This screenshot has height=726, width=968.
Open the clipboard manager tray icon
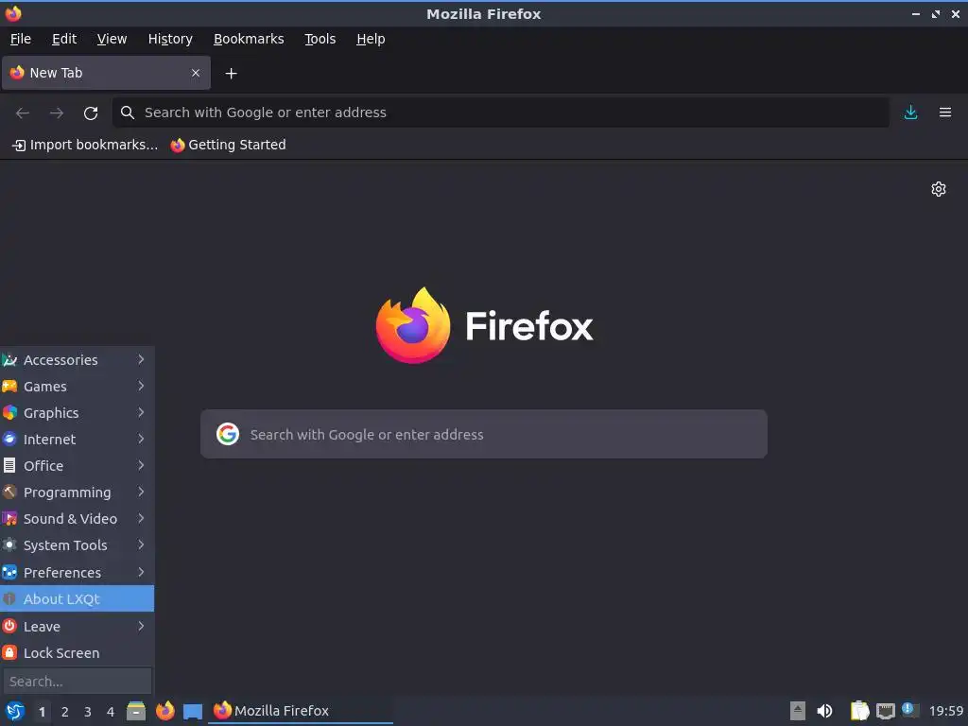[858, 711]
